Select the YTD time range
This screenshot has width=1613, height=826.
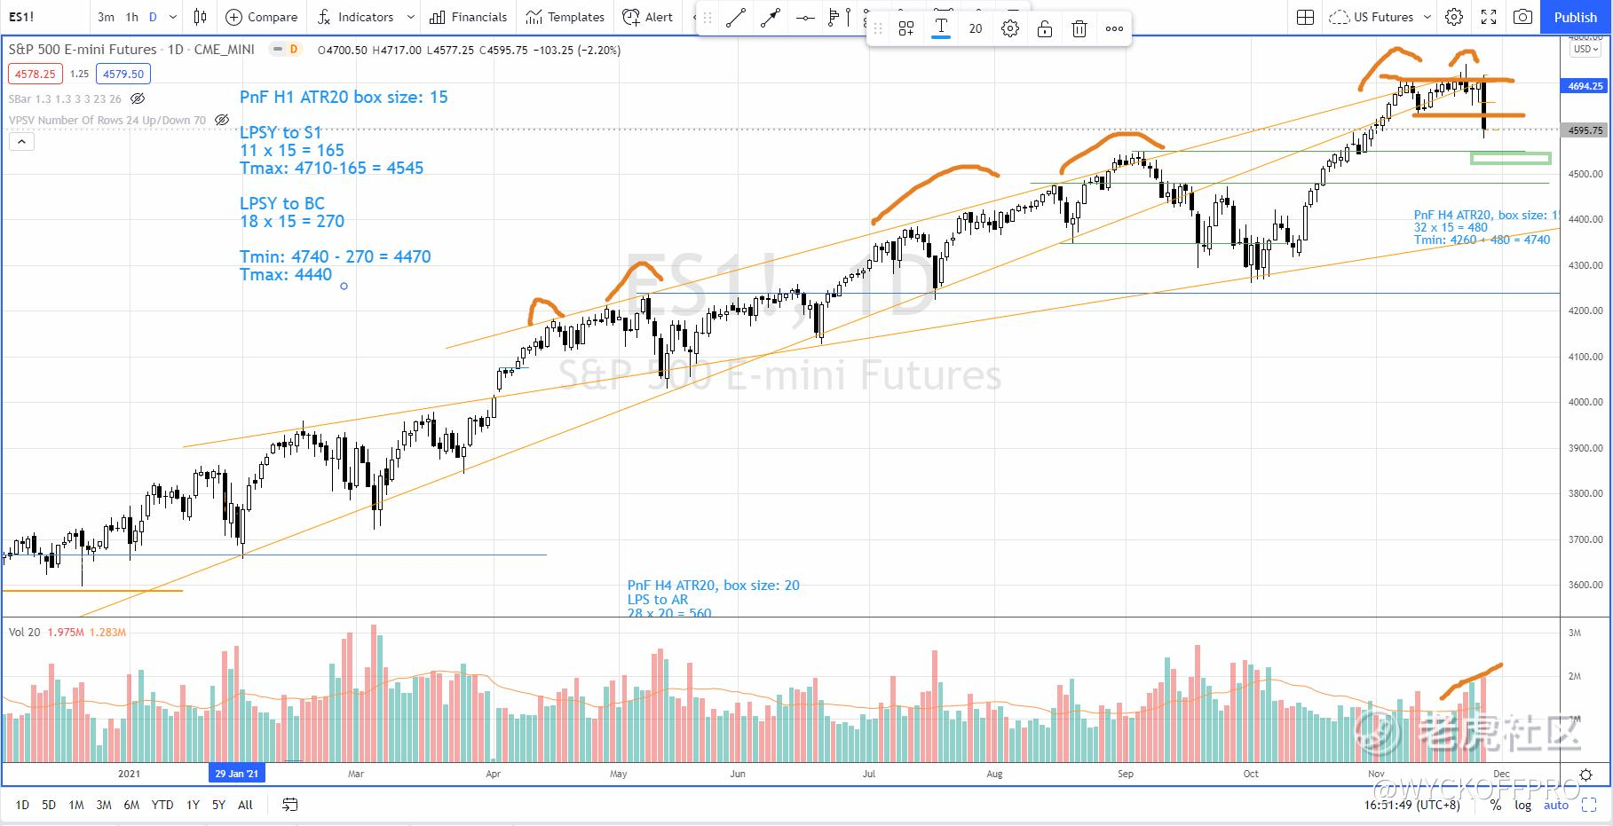coord(162,805)
